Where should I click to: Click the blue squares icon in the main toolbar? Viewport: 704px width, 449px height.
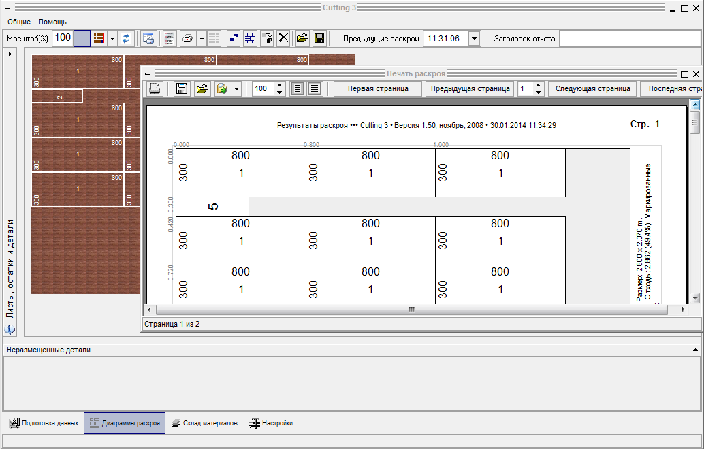coord(234,39)
